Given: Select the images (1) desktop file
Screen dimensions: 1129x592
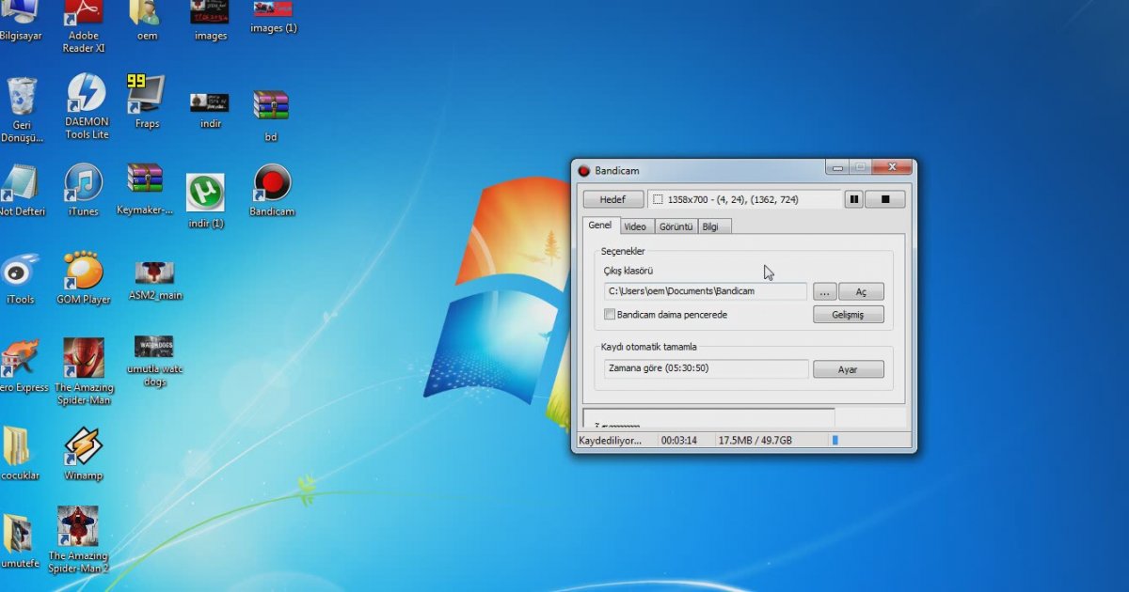Looking at the screenshot, I should [273, 19].
